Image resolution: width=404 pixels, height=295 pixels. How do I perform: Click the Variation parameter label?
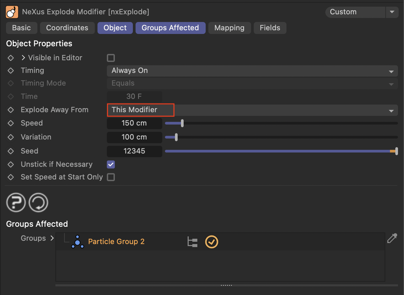(36, 137)
